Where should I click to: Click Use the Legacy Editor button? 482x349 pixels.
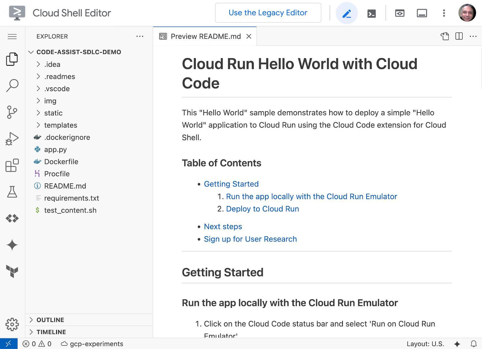268,13
